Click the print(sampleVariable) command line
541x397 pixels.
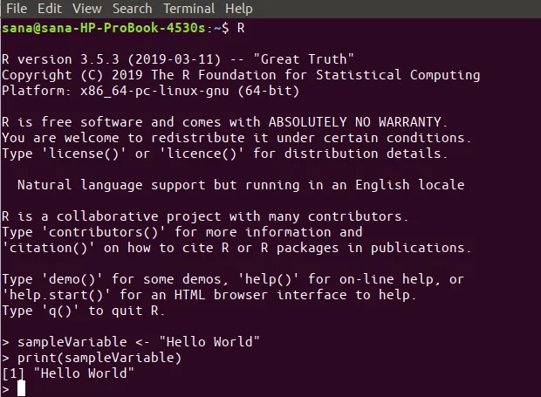pos(92,358)
